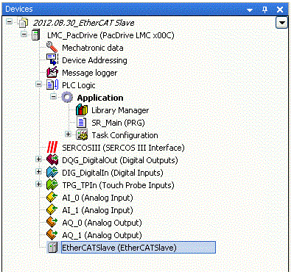294x280 pixels.
Task: Expand the Task Configuration node
Action: coord(68,134)
